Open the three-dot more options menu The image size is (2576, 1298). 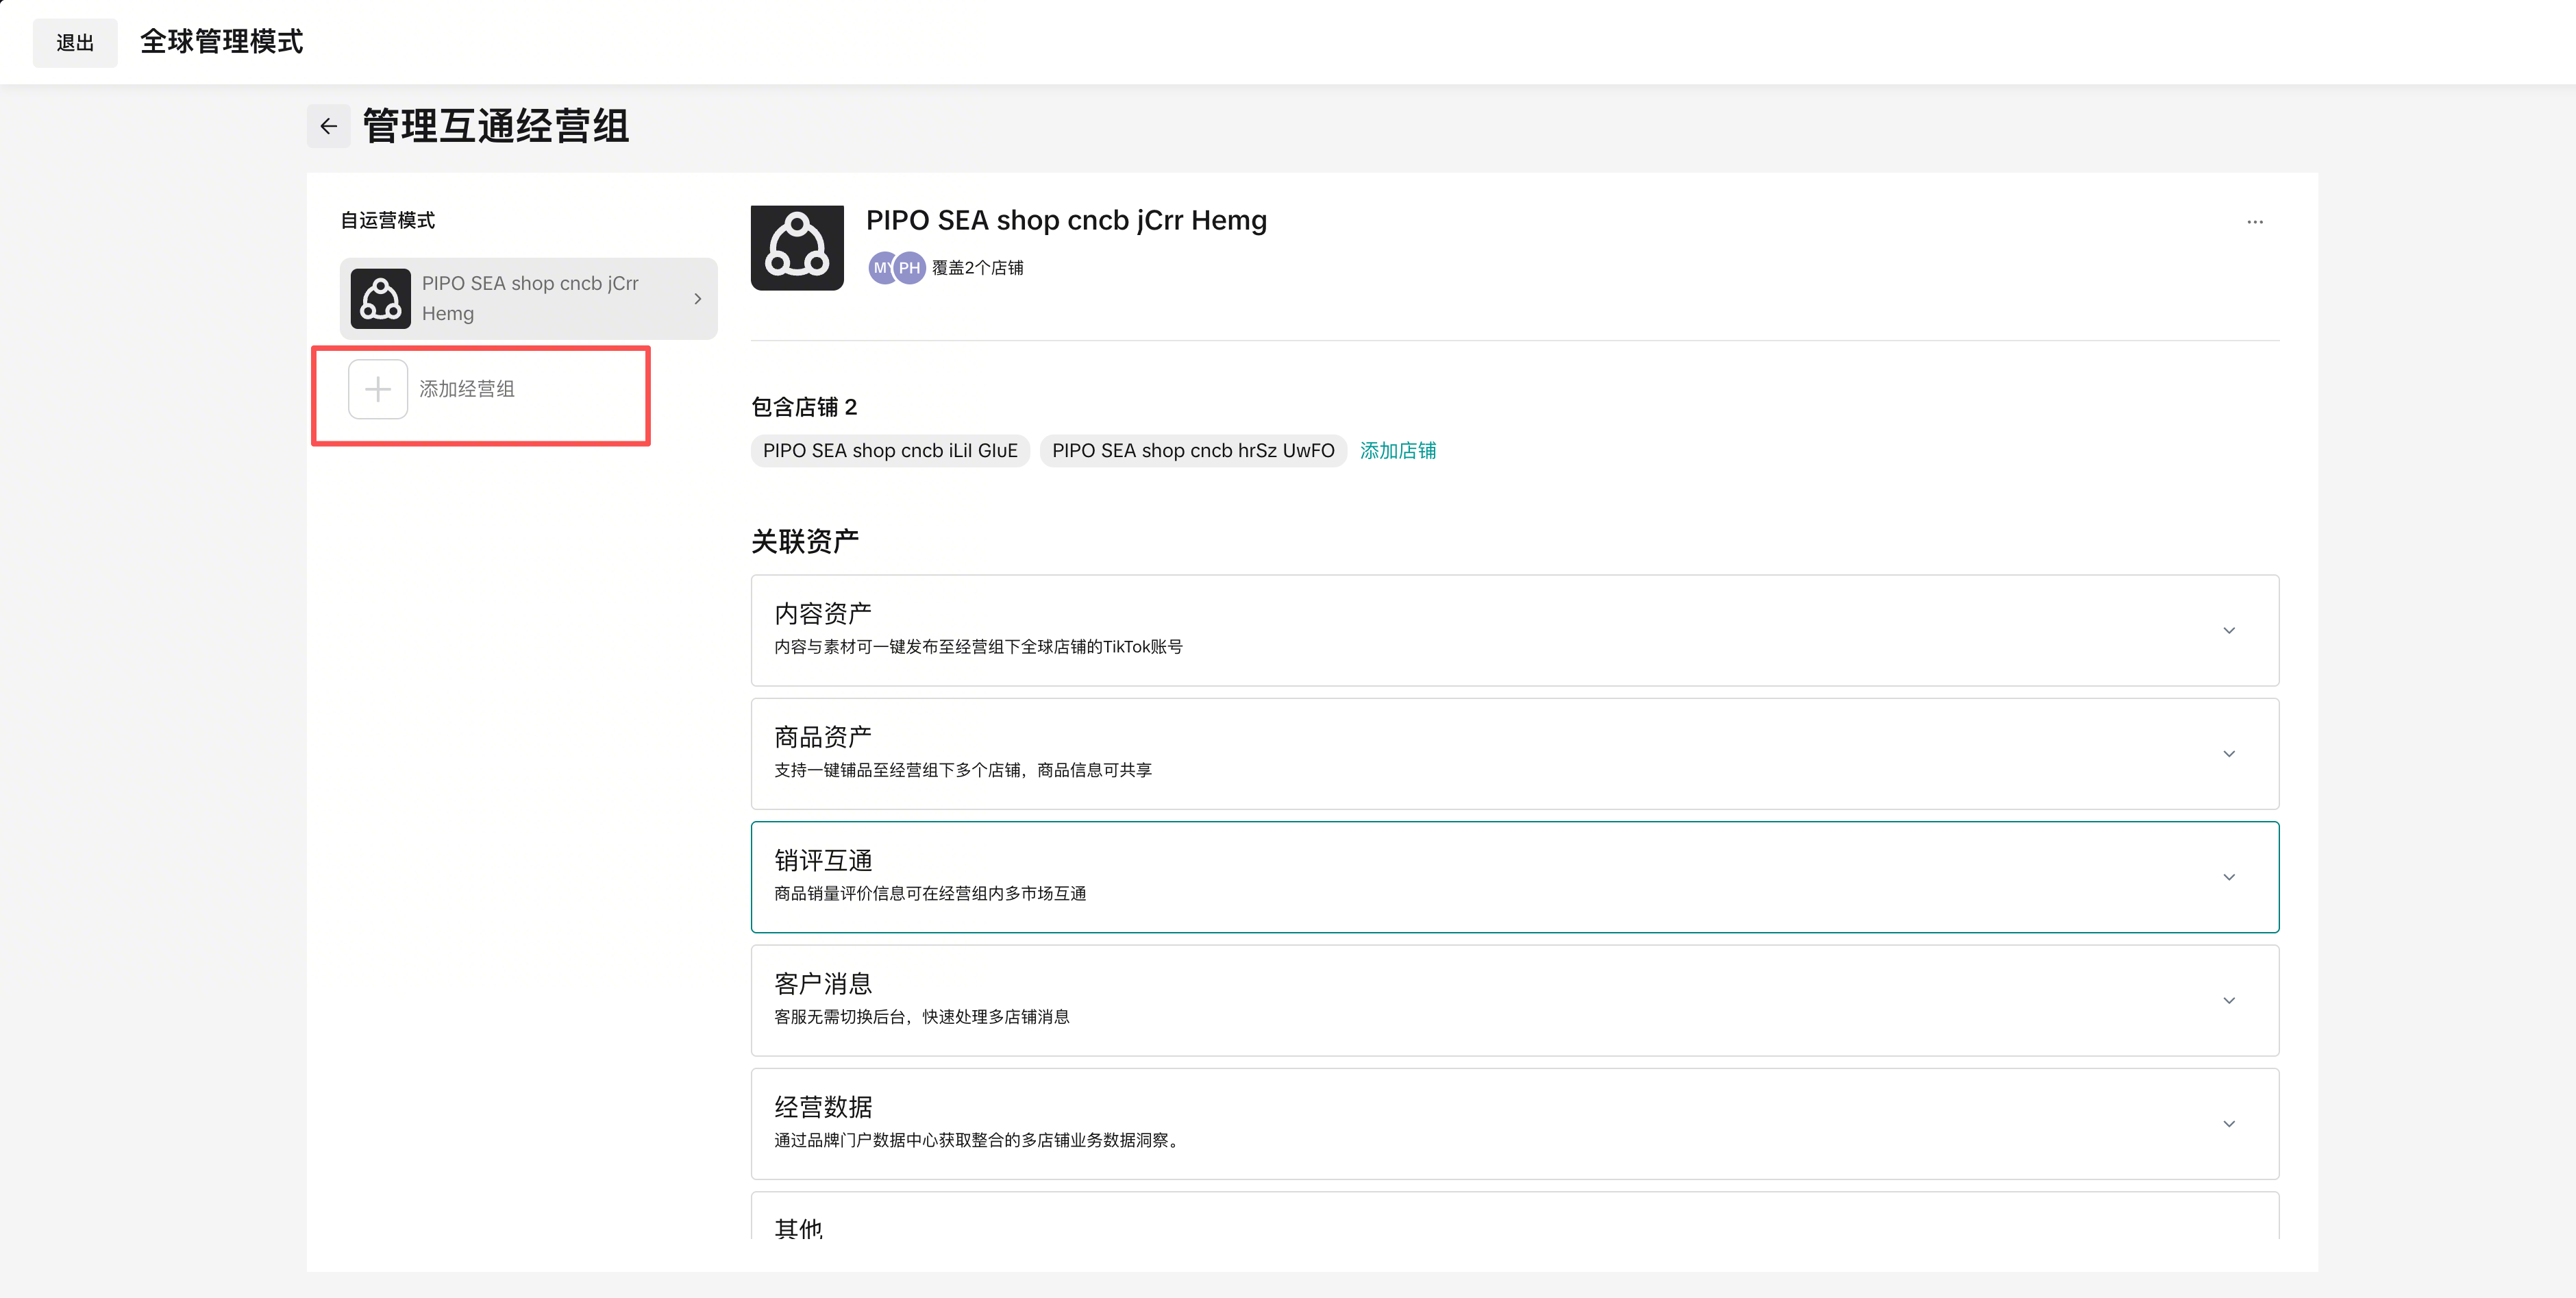click(x=2254, y=222)
